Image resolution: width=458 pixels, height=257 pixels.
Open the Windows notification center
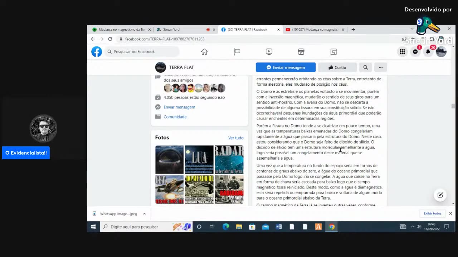(x=447, y=227)
